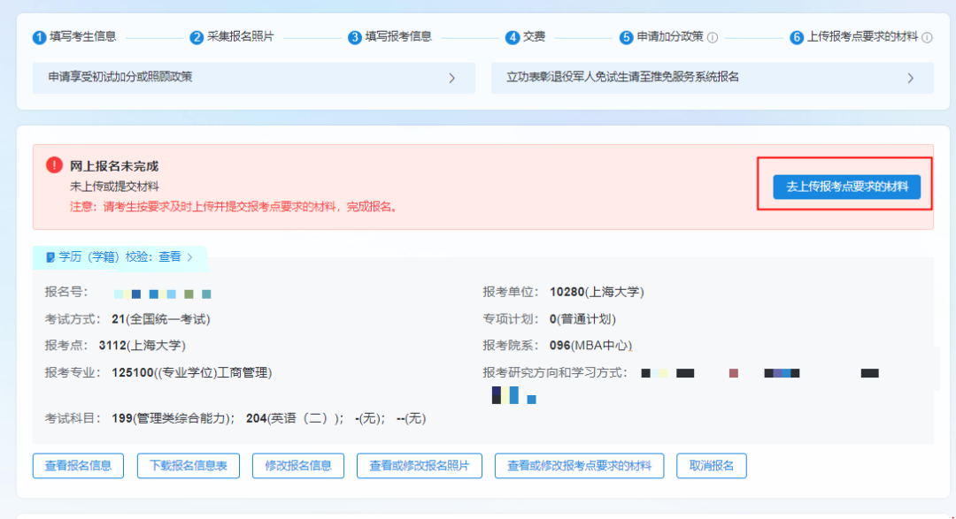Click 查看或修改报考点要求的材料 button
The width and height of the screenshot is (956, 519).
[x=579, y=466]
